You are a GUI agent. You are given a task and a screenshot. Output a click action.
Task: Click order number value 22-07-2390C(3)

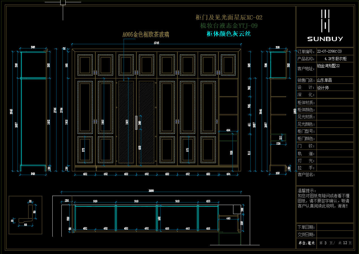coord(329,52)
